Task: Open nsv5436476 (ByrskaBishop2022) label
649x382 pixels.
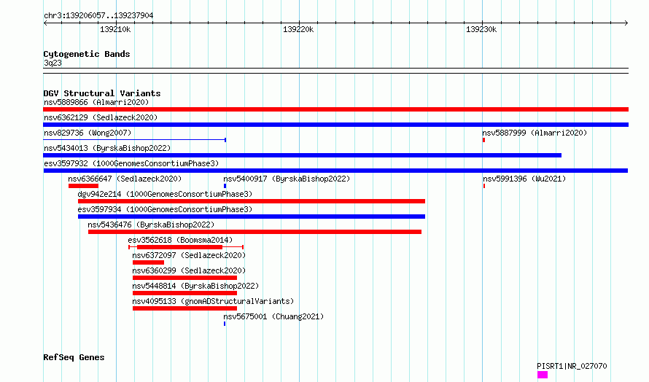Action: pos(151,225)
